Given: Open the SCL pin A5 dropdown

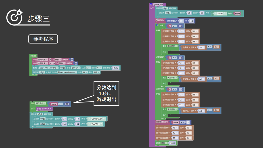Looking at the screenshot, I should tap(88, 68).
